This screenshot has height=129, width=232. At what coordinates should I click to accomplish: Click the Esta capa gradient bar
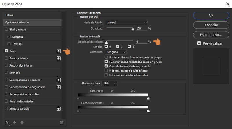coord(113,95)
